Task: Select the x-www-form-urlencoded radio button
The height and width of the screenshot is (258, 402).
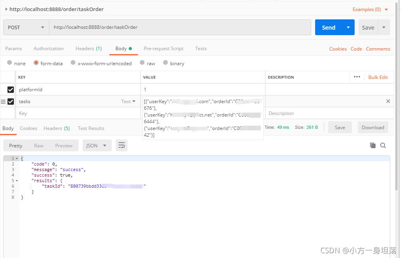Action: point(73,62)
